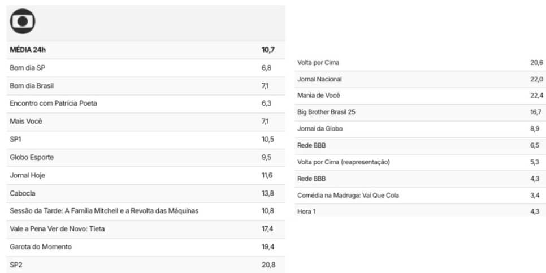Image resolution: width=546 pixels, height=273 pixels.
Task: Select the MÉDIA 24h header row
Action: tap(146, 50)
